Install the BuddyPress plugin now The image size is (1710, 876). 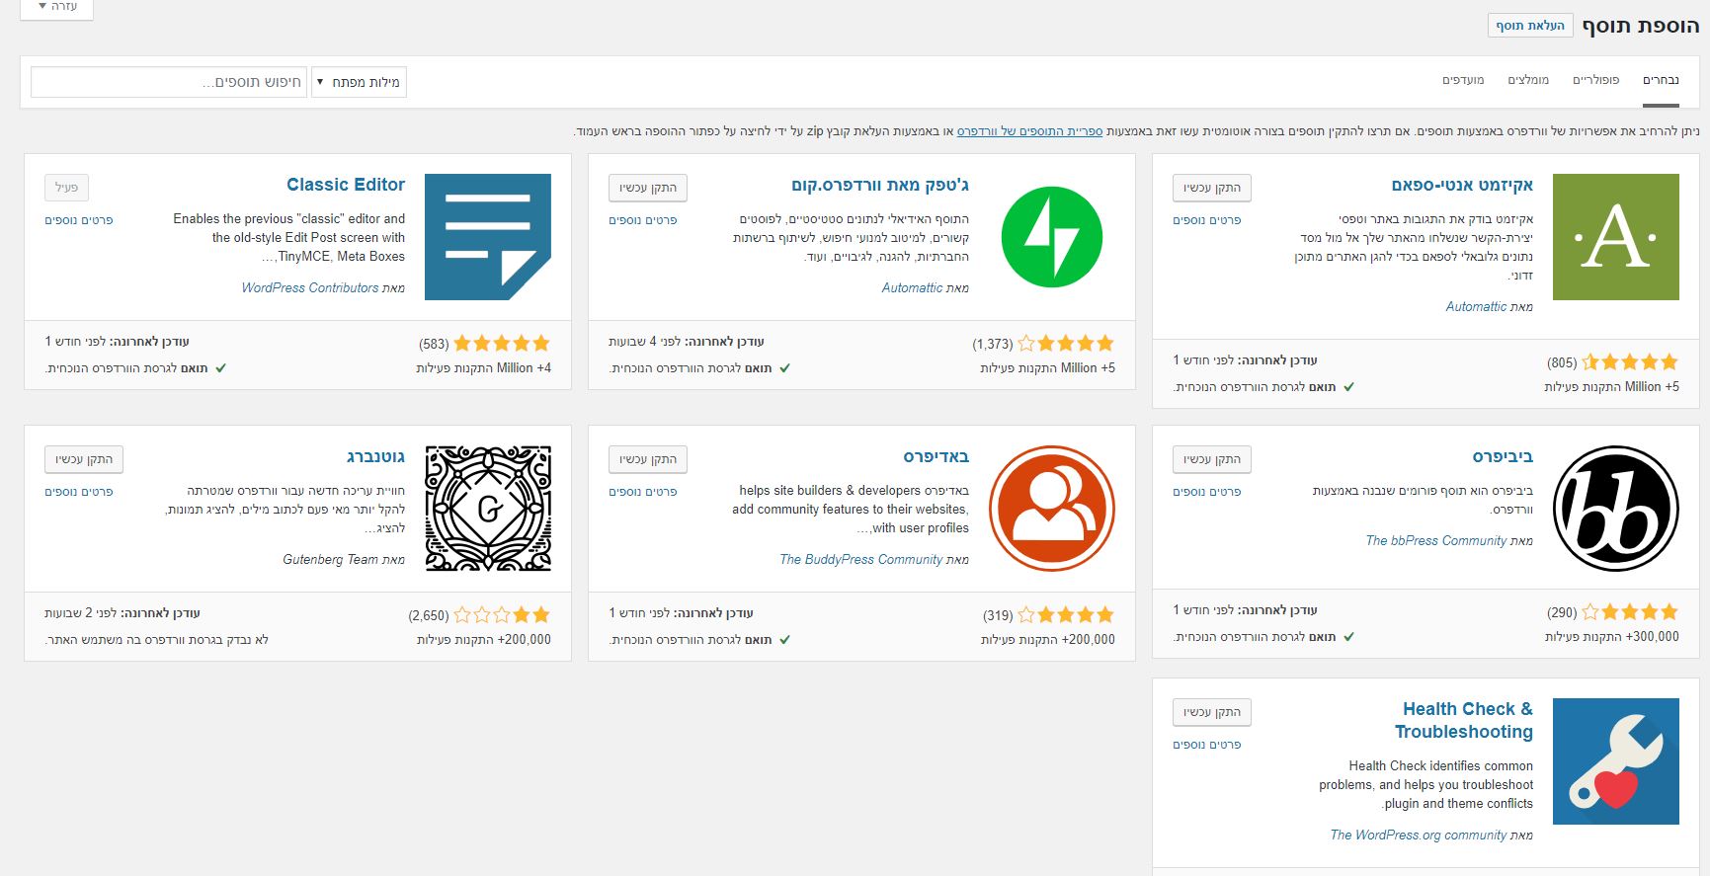tap(648, 459)
